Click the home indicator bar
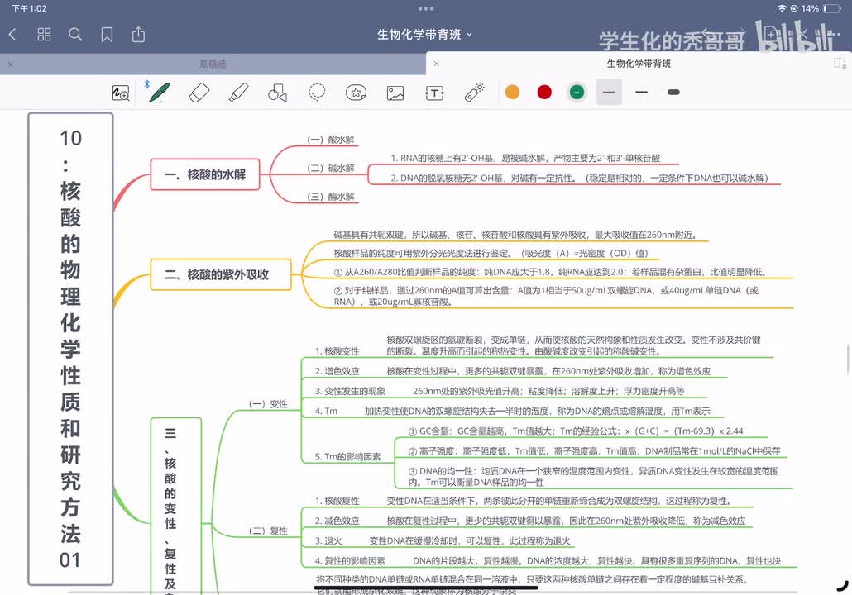Image resolution: width=852 pixels, height=595 pixels. coord(427,588)
